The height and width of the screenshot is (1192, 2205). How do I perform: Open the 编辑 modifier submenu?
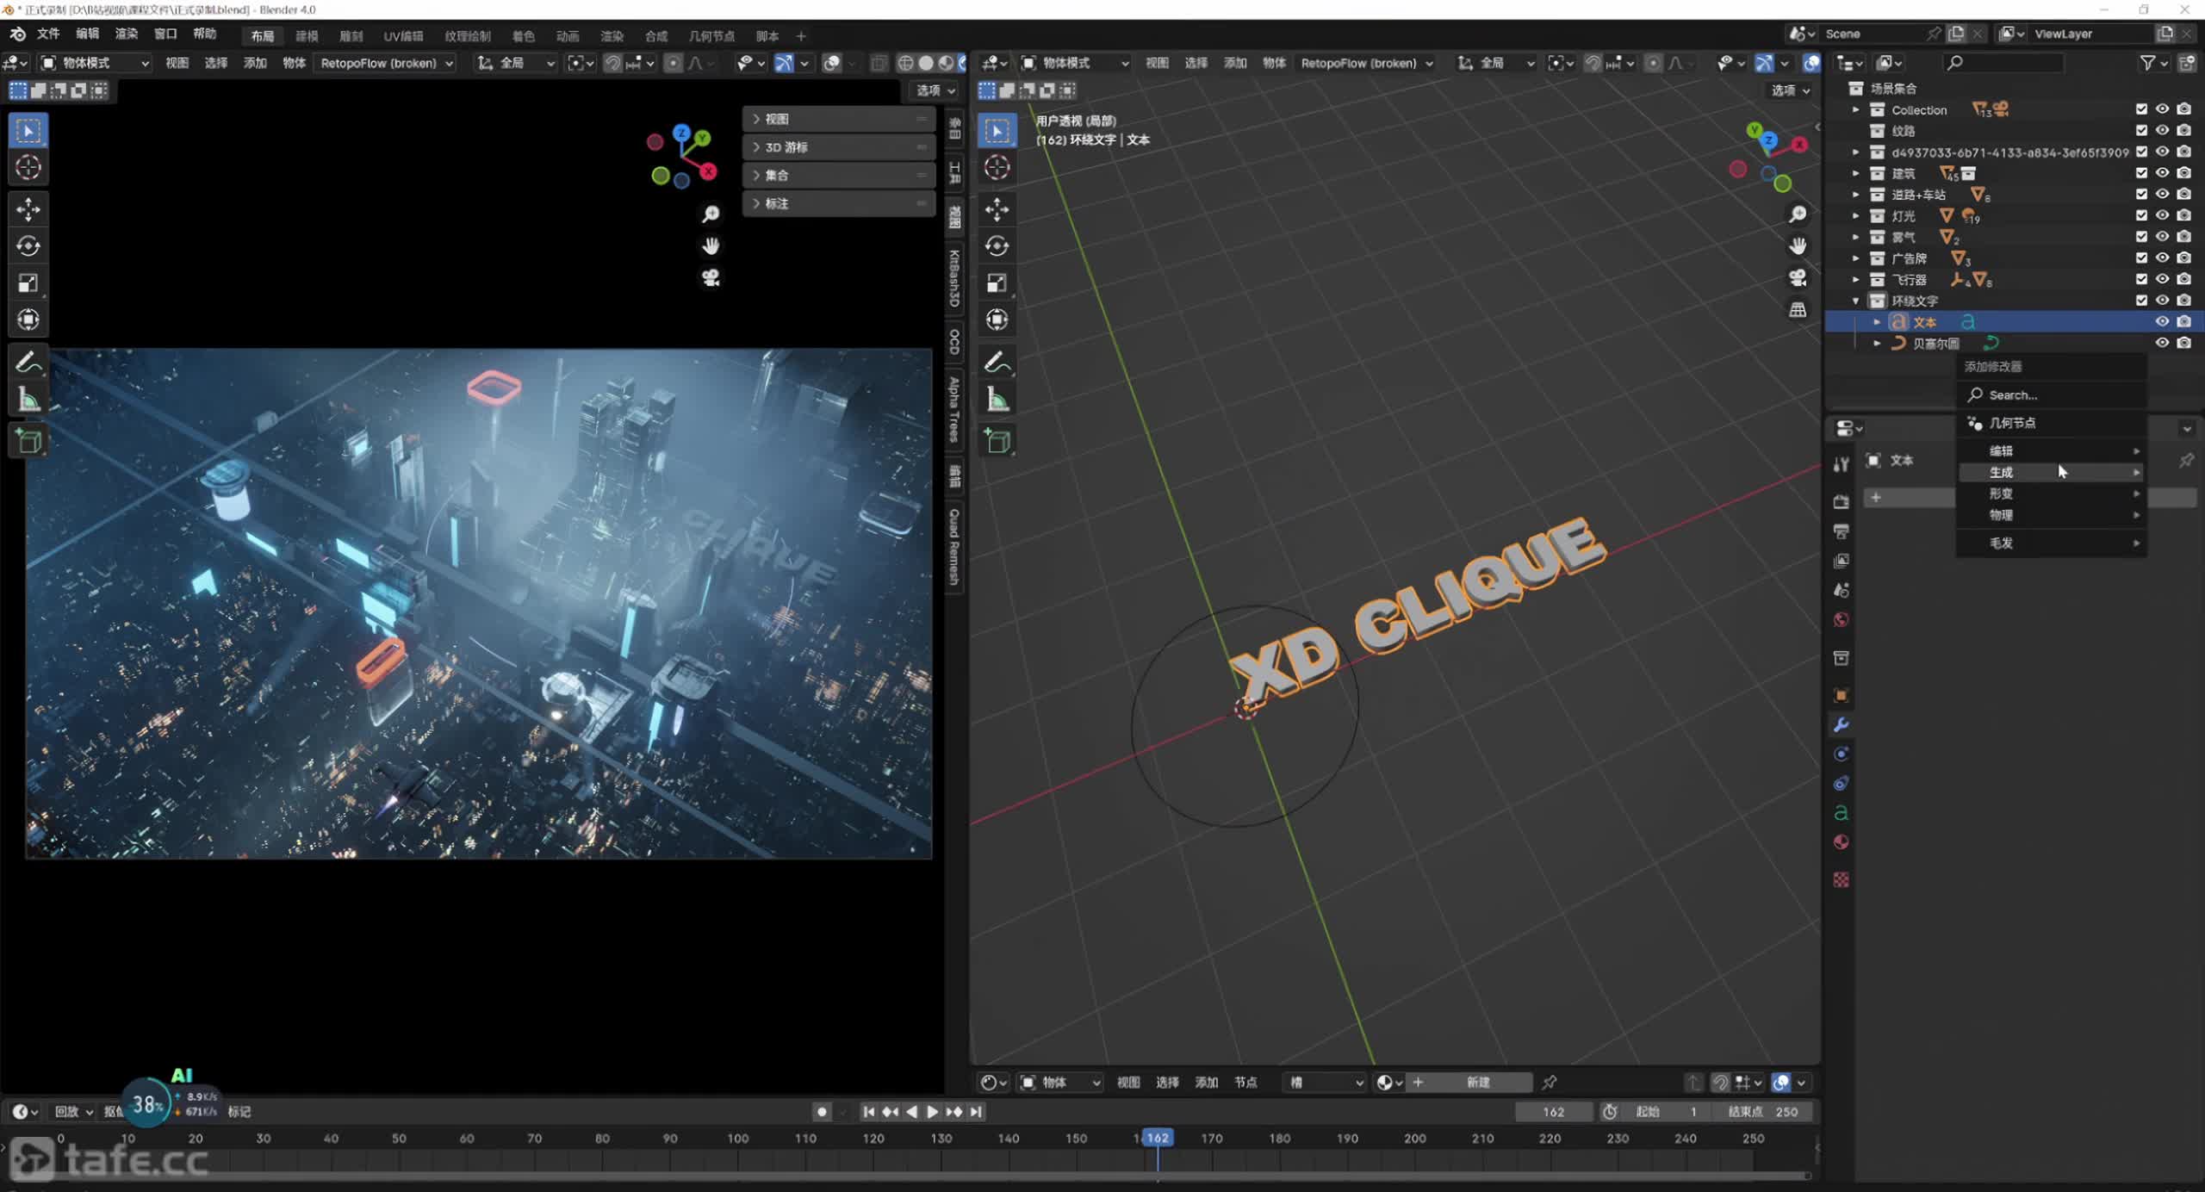pyautogui.click(x=2052, y=450)
